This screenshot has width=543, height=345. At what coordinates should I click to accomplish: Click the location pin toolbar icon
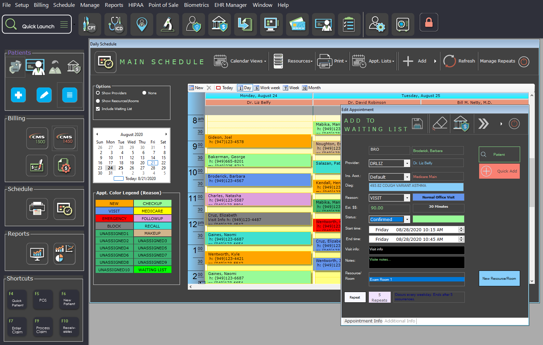pos(142,24)
